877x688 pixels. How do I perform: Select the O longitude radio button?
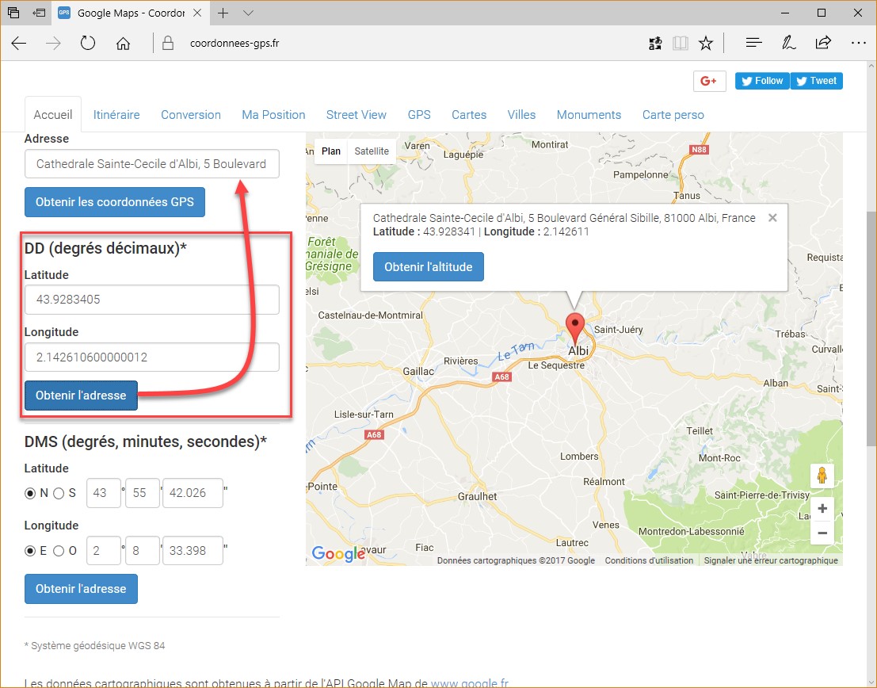(59, 551)
